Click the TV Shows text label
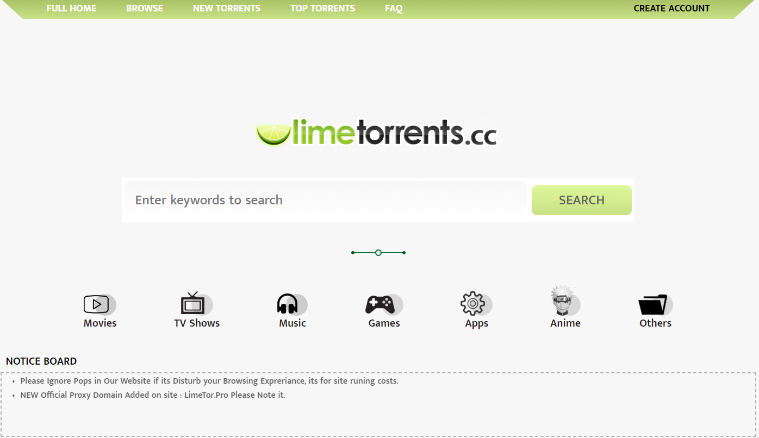Screen dimensions: 759x438 [197, 323]
